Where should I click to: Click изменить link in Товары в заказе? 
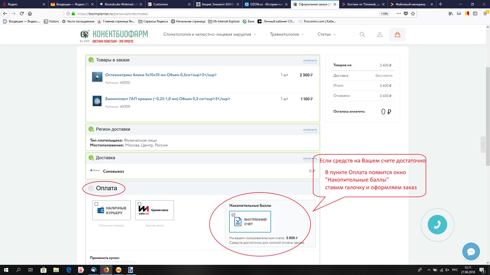click(310, 61)
